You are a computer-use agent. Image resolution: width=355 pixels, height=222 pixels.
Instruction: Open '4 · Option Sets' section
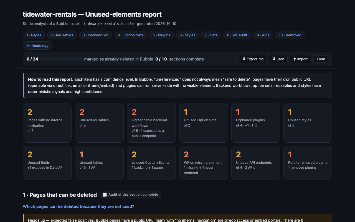click(x=131, y=35)
